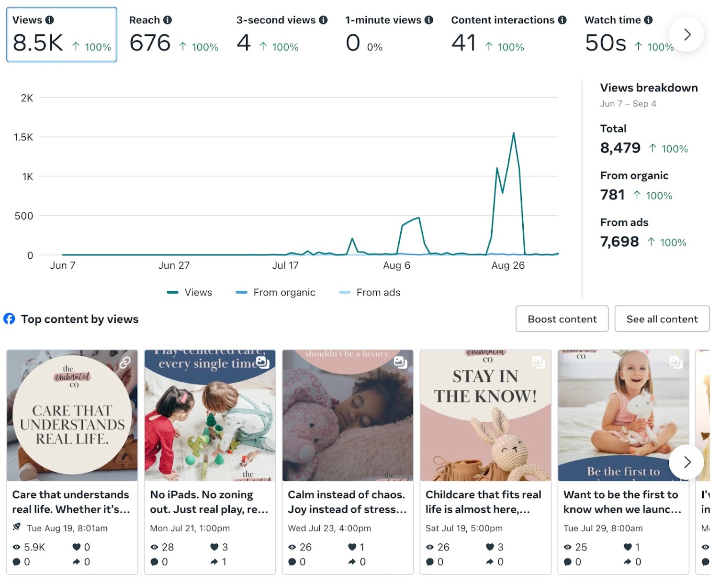Image resolution: width=720 pixels, height=582 pixels.
Task: Select the Reach metric card
Action: 173,34
